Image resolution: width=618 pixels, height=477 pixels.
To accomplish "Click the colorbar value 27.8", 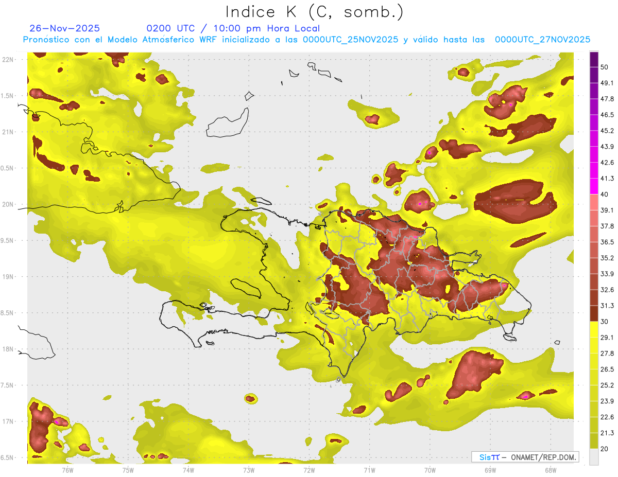I will click(x=607, y=353).
